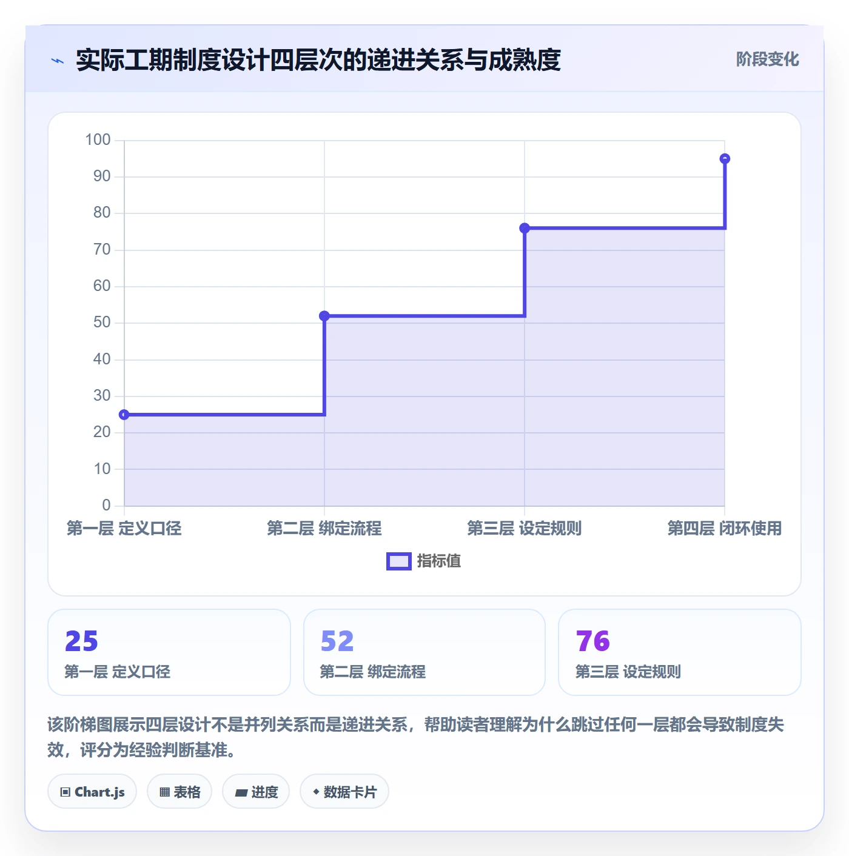
Task: Click the x-axis label 第四层 闭环使用
Action: pyautogui.click(x=725, y=529)
